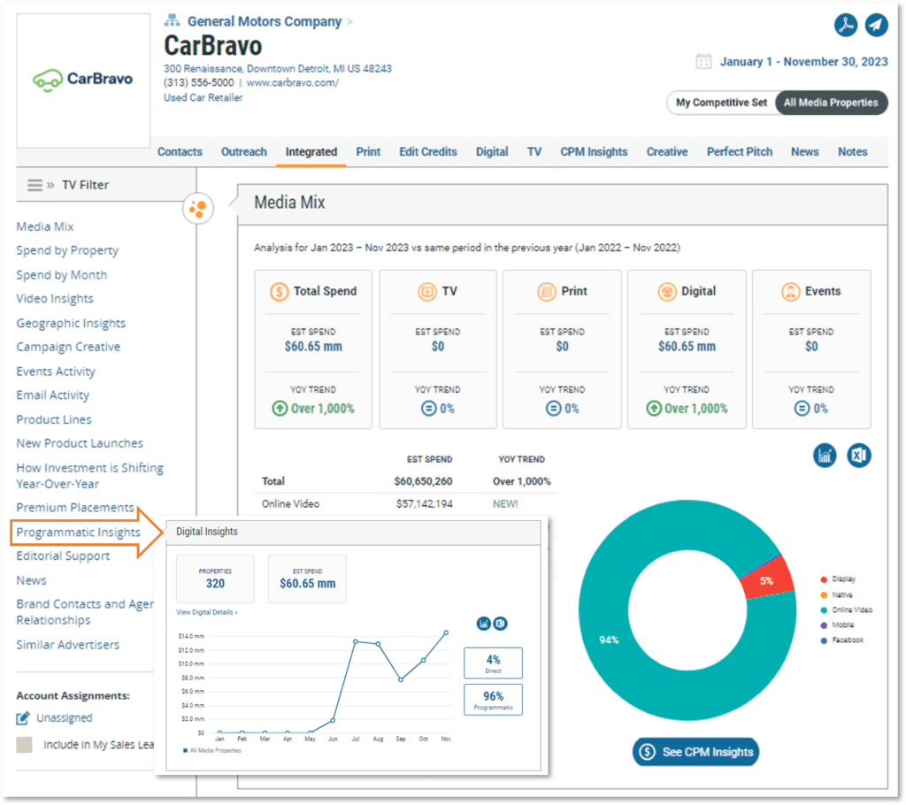Switch to the Notes tab

click(x=853, y=152)
